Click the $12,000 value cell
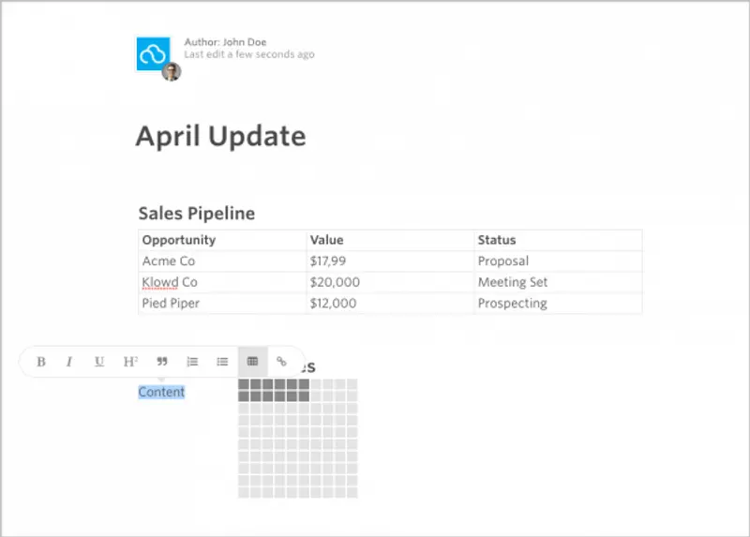Viewport: 750px width, 537px height. tap(333, 304)
